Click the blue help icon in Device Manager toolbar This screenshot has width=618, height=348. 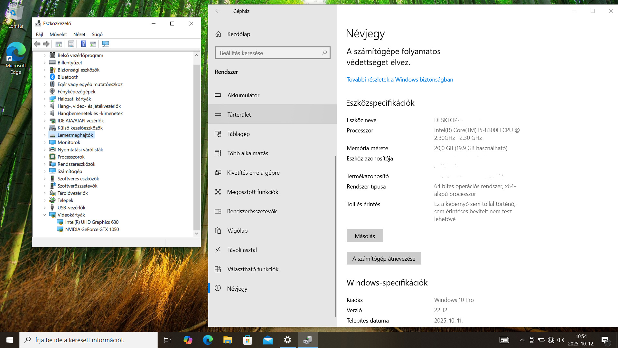point(83,44)
